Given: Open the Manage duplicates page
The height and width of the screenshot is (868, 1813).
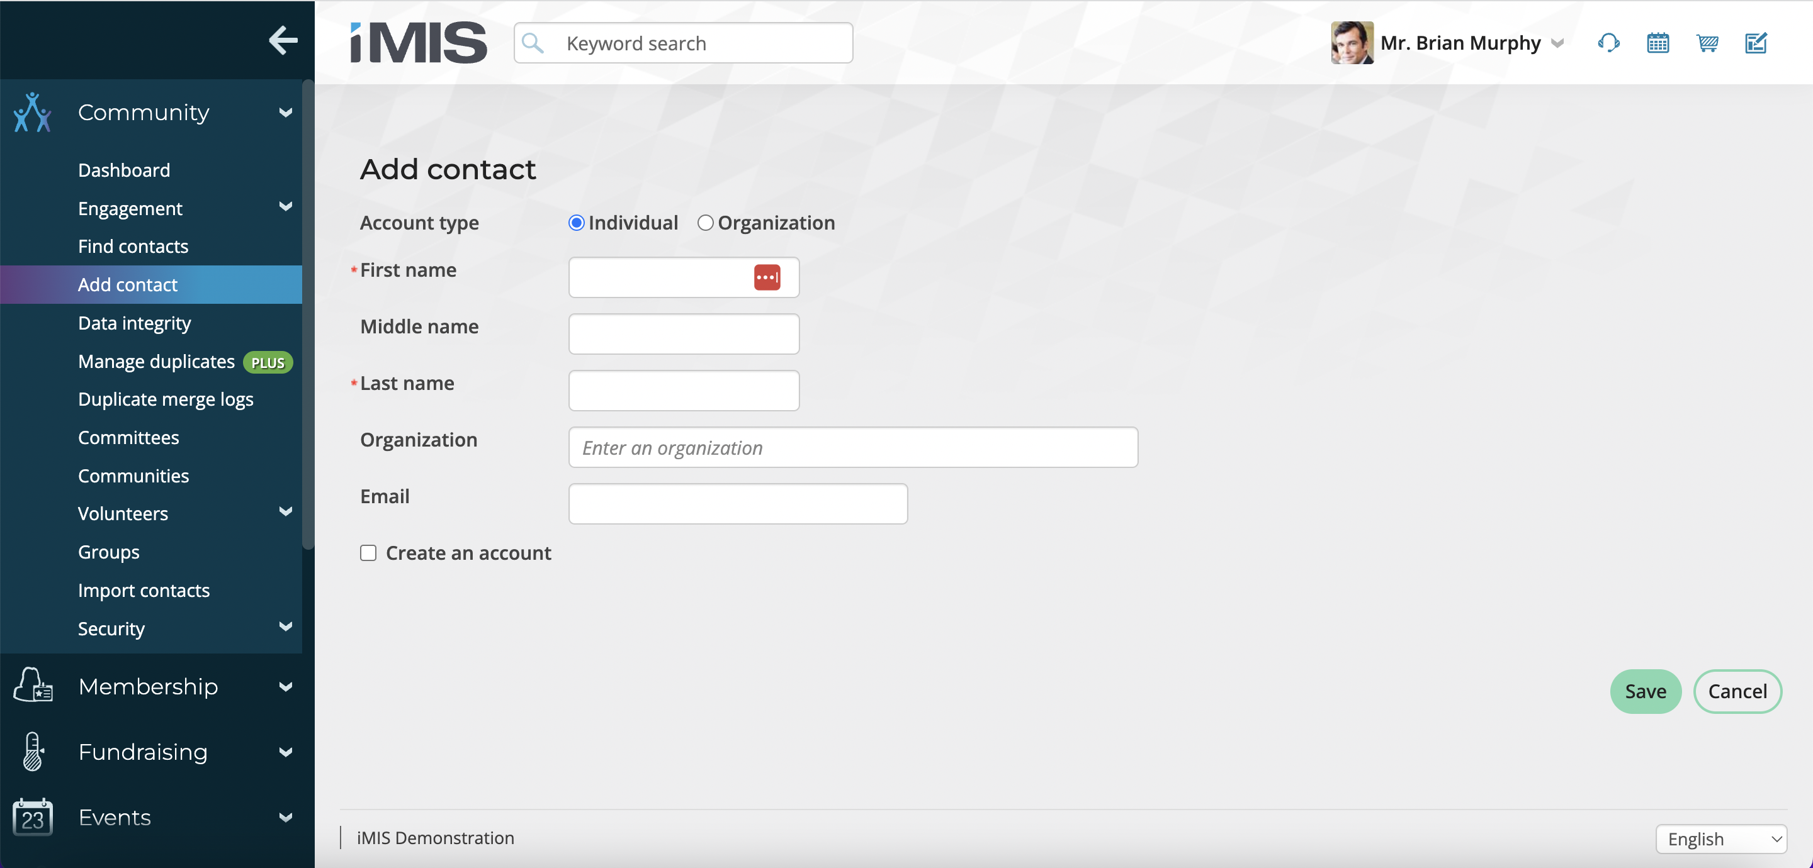Looking at the screenshot, I should [155, 361].
